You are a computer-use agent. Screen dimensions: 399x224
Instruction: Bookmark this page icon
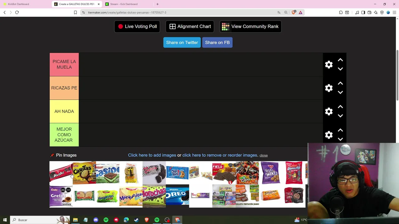(x=75, y=12)
